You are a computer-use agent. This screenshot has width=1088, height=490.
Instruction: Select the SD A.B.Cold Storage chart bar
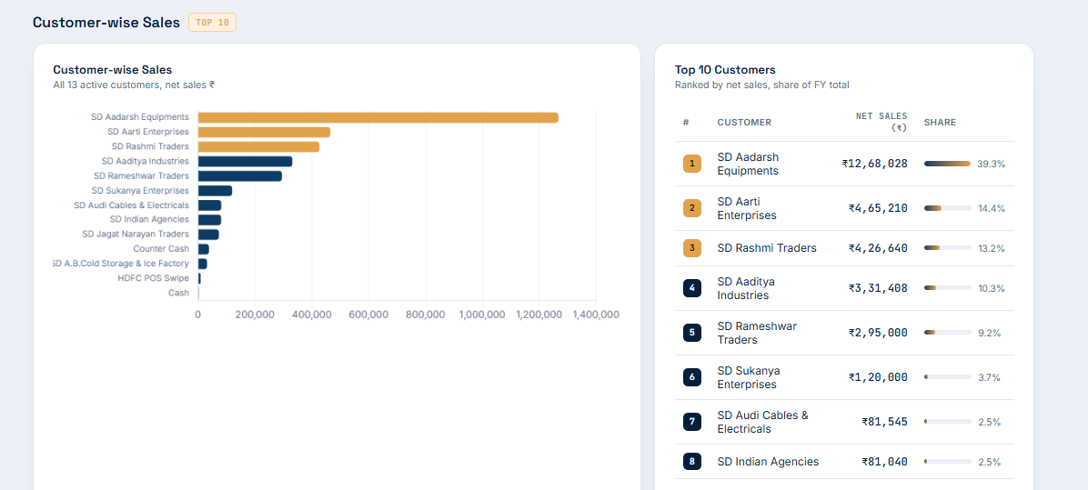tap(203, 264)
